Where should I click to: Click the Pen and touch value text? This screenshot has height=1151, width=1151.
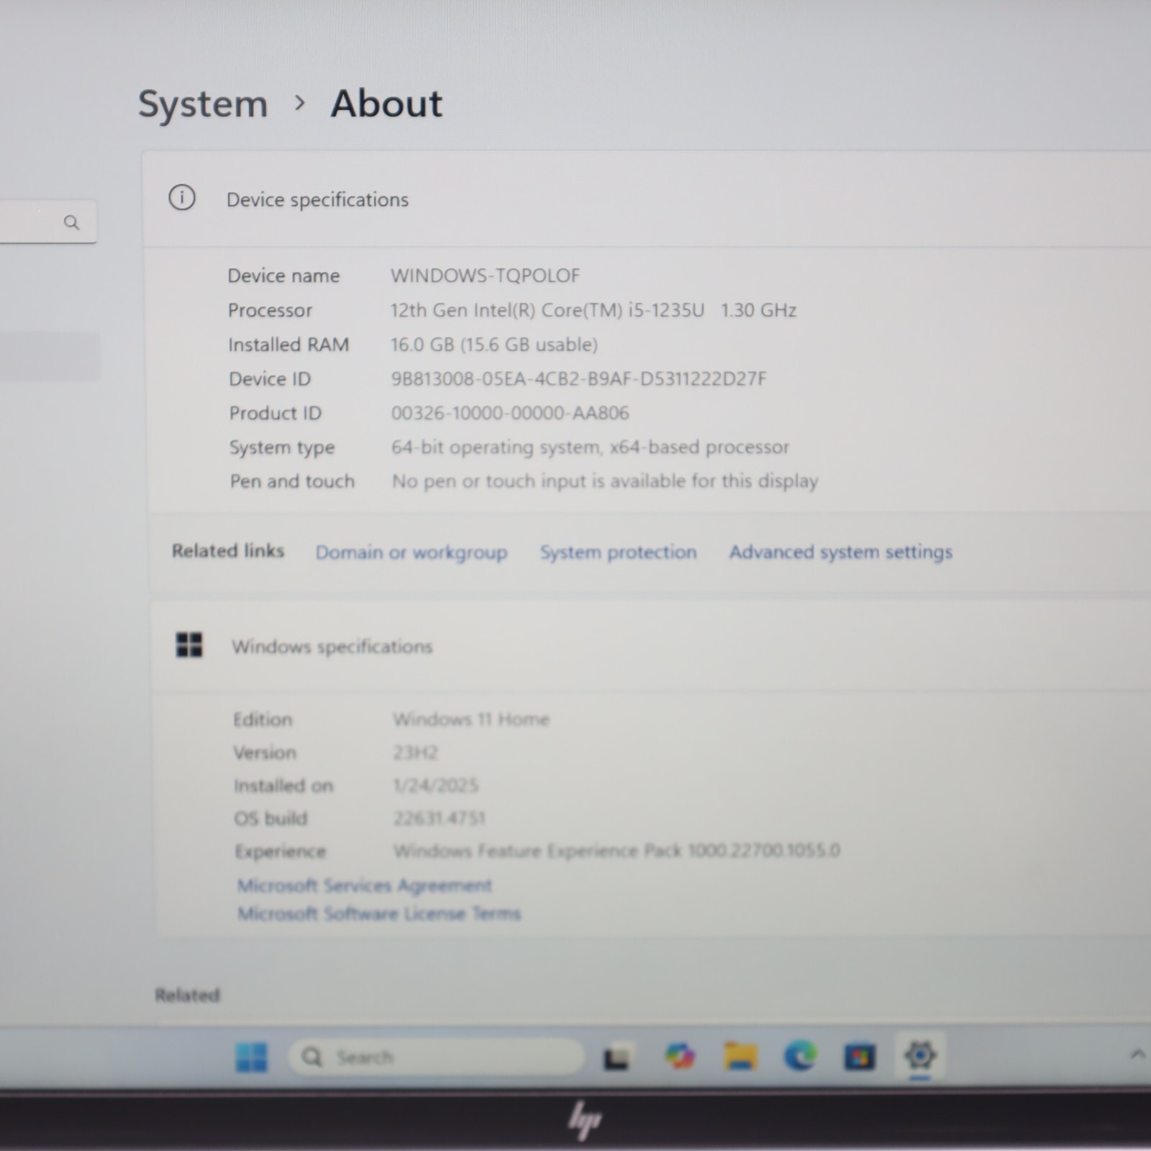[605, 481]
